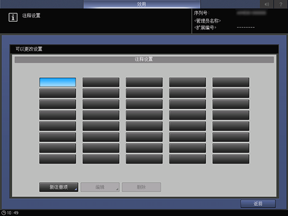The image size is (288, 216).
Task: Click the 可以更改设置 message text
Action: 29,49
